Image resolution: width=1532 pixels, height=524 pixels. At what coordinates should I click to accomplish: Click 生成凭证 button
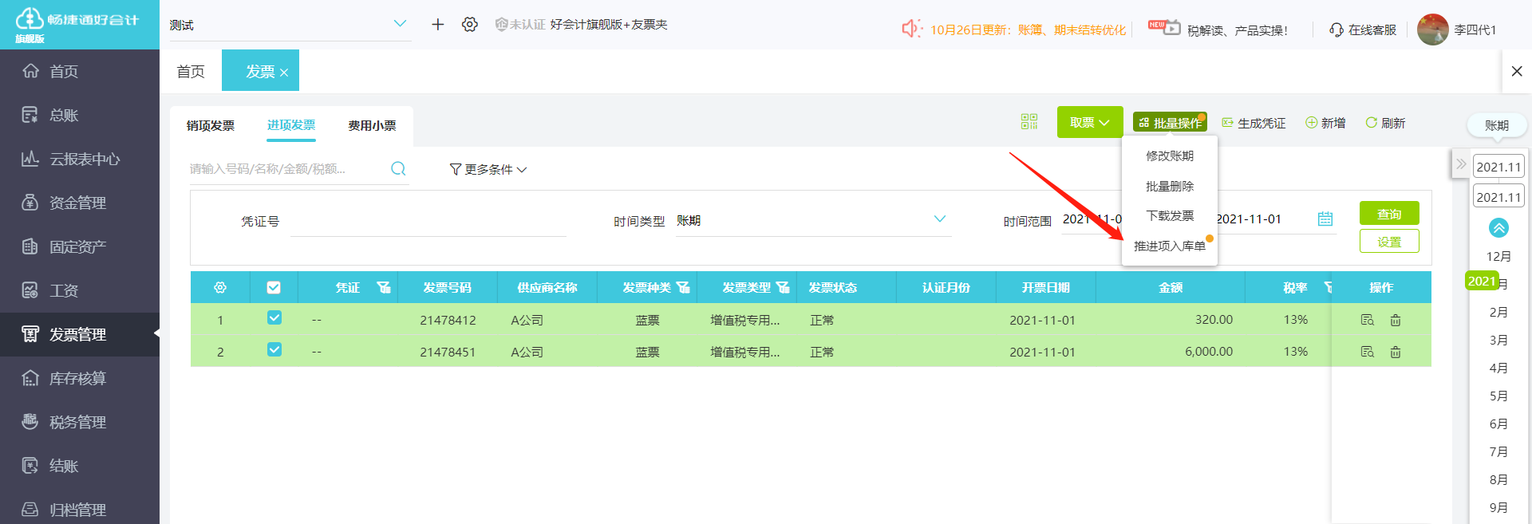(1254, 123)
